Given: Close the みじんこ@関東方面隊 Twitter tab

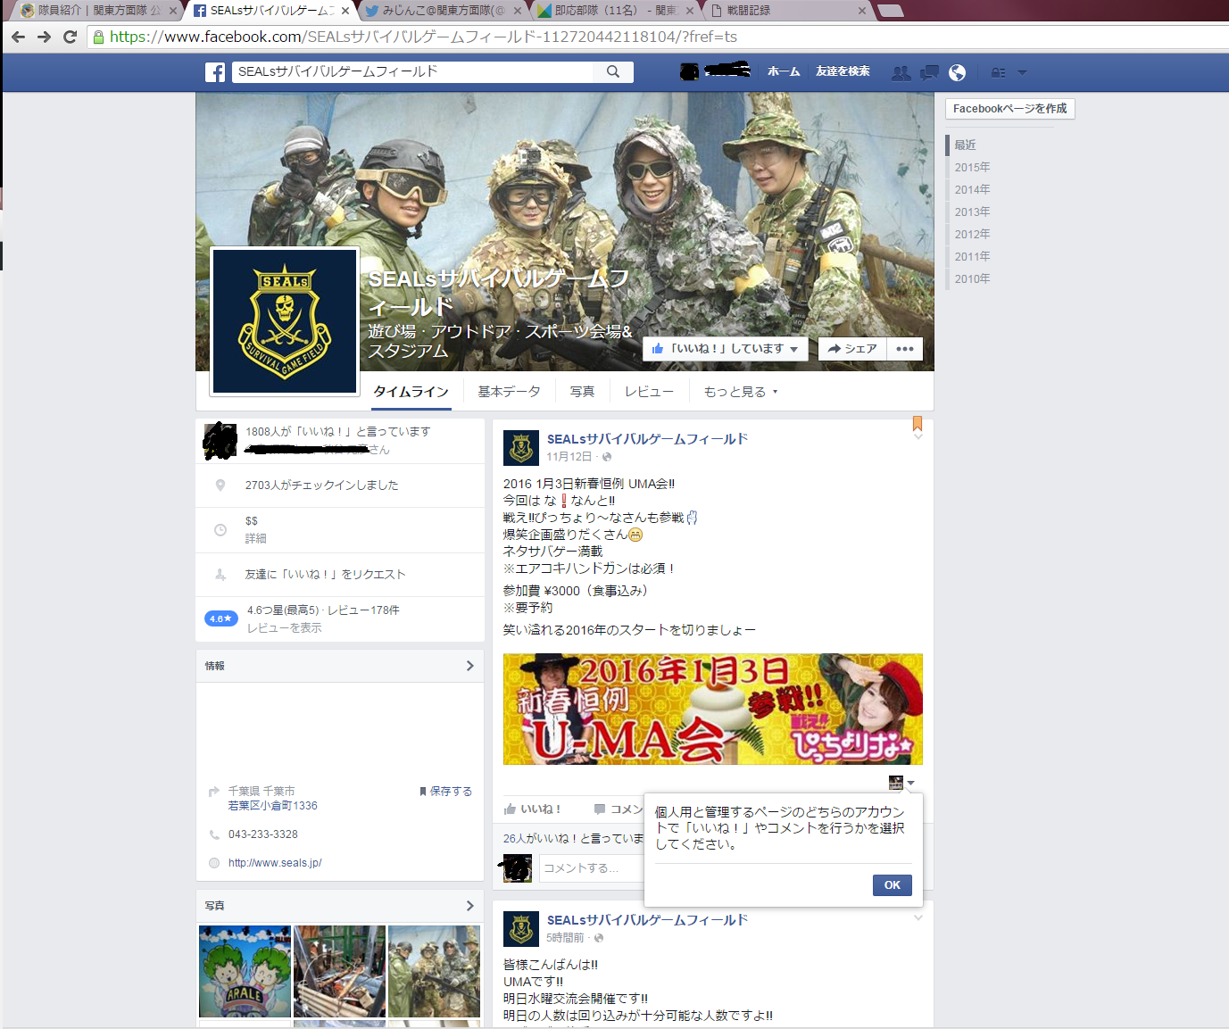Looking at the screenshot, I should [x=518, y=11].
